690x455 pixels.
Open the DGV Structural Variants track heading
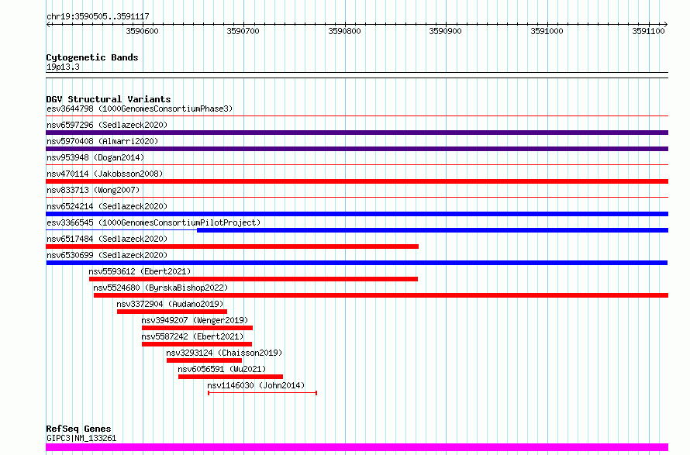(x=109, y=99)
